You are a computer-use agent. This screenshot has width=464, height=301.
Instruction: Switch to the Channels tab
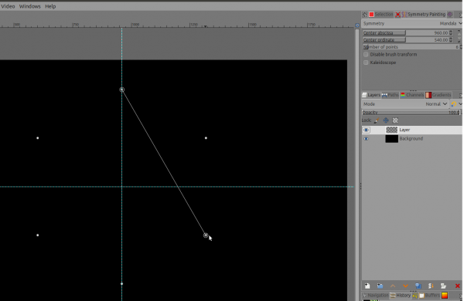[412, 95]
